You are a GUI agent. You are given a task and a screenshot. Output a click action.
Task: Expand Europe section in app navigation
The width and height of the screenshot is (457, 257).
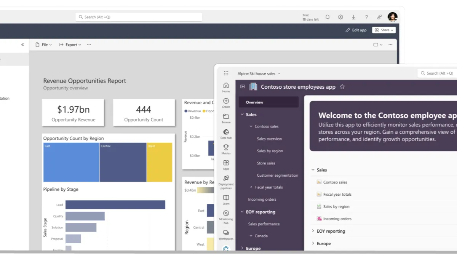click(242, 248)
